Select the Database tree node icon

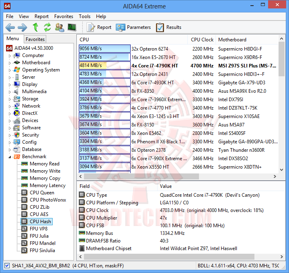(17, 149)
